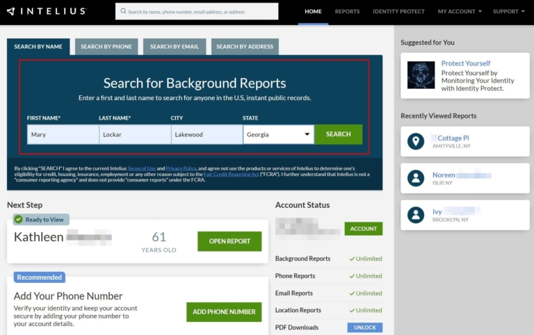Click the person icon beside Noreen
Image resolution: width=534 pixels, height=335 pixels.
[x=416, y=178]
